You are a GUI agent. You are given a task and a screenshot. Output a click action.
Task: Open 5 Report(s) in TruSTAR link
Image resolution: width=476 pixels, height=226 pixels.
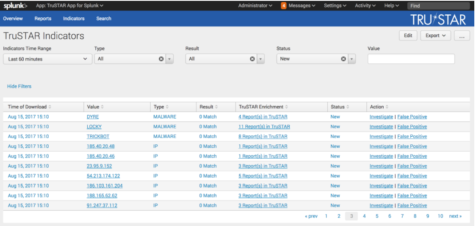click(263, 176)
